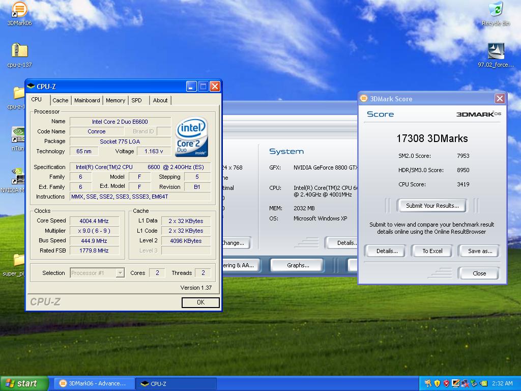Click the GFX value NVIDIA GeForce 8800
This screenshot has height=391, width=521.
point(325,167)
